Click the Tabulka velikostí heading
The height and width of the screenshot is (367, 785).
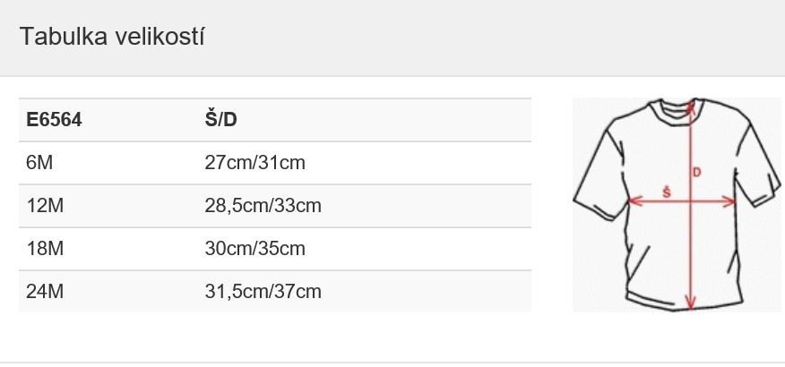click(112, 38)
